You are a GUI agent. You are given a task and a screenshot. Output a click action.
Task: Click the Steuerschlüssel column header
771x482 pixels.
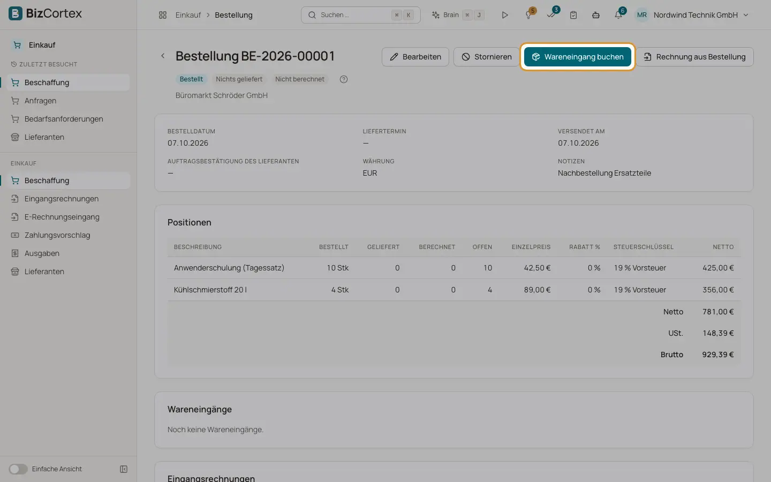click(644, 247)
